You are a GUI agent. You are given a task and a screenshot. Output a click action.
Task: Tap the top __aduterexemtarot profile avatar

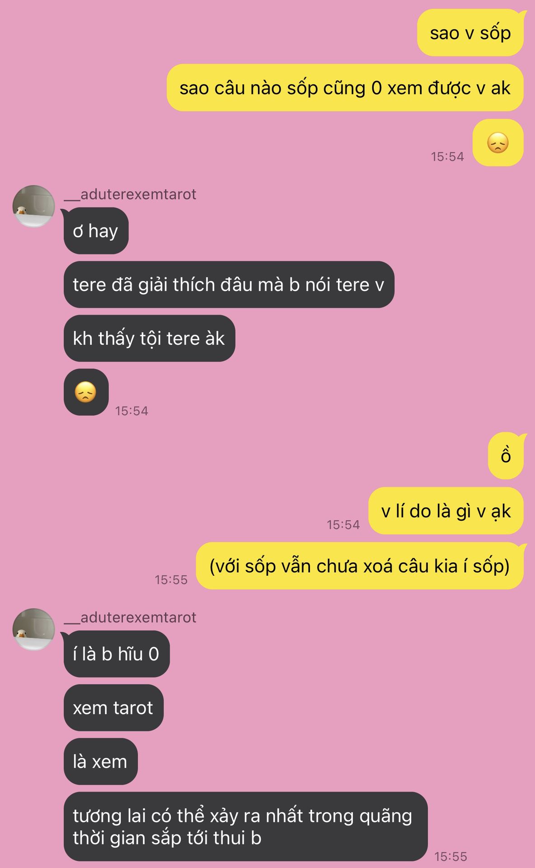tap(33, 206)
